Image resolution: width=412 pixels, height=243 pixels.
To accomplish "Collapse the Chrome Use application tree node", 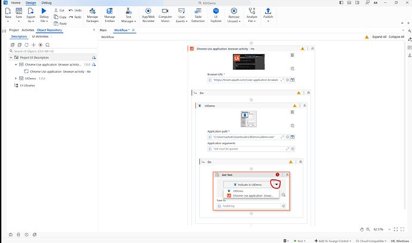I will [x=16, y=64].
